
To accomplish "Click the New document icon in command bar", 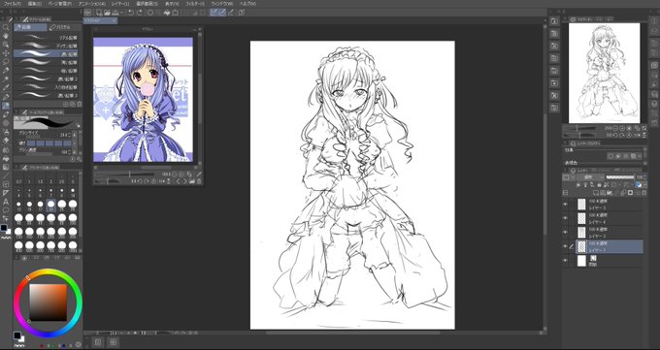I will coord(99,13).
